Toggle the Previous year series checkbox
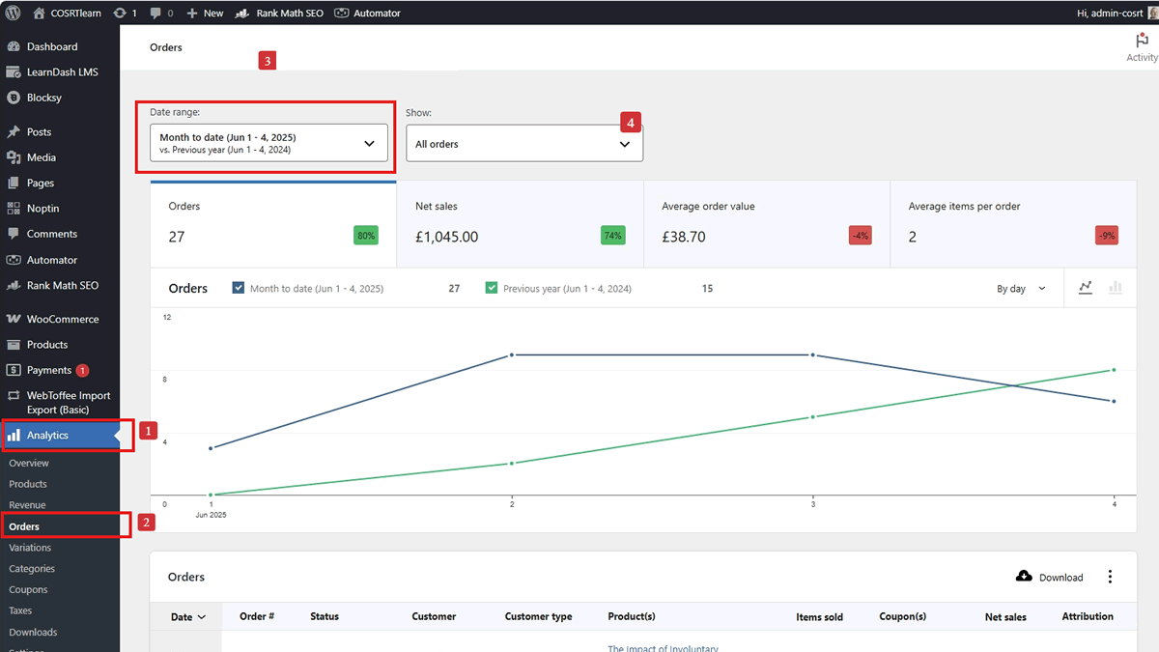The width and height of the screenshot is (1159, 652). [x=492, y=288]
